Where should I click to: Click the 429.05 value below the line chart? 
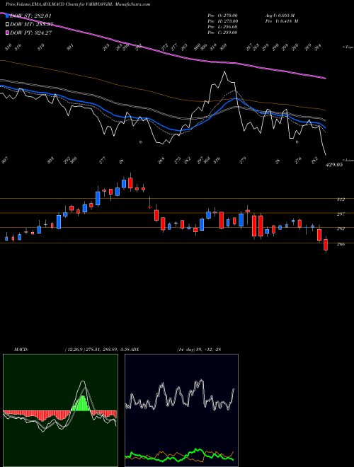click(336, 164)
